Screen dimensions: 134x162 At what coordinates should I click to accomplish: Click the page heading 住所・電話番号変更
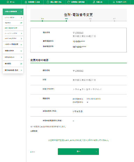pos(78,15)
